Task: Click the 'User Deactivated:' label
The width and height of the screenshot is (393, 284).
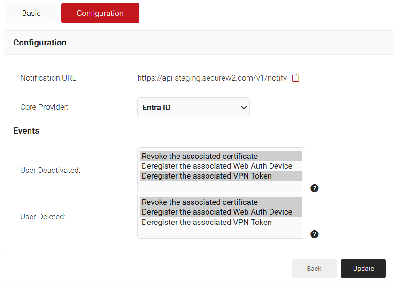Action: [50, 170]
